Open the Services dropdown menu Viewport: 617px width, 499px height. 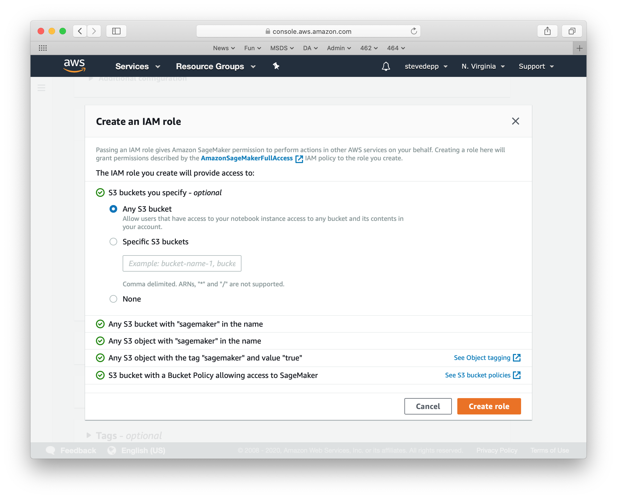138,67
